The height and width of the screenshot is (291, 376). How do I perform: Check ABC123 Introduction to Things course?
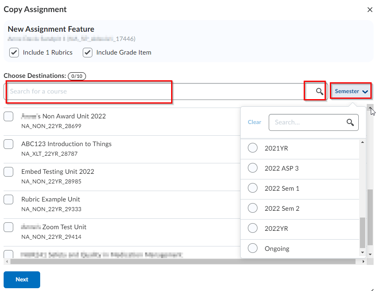tap(8, 144)
